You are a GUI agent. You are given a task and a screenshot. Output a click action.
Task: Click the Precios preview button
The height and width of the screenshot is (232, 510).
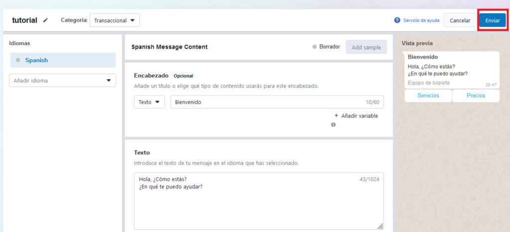click(476, 96)
